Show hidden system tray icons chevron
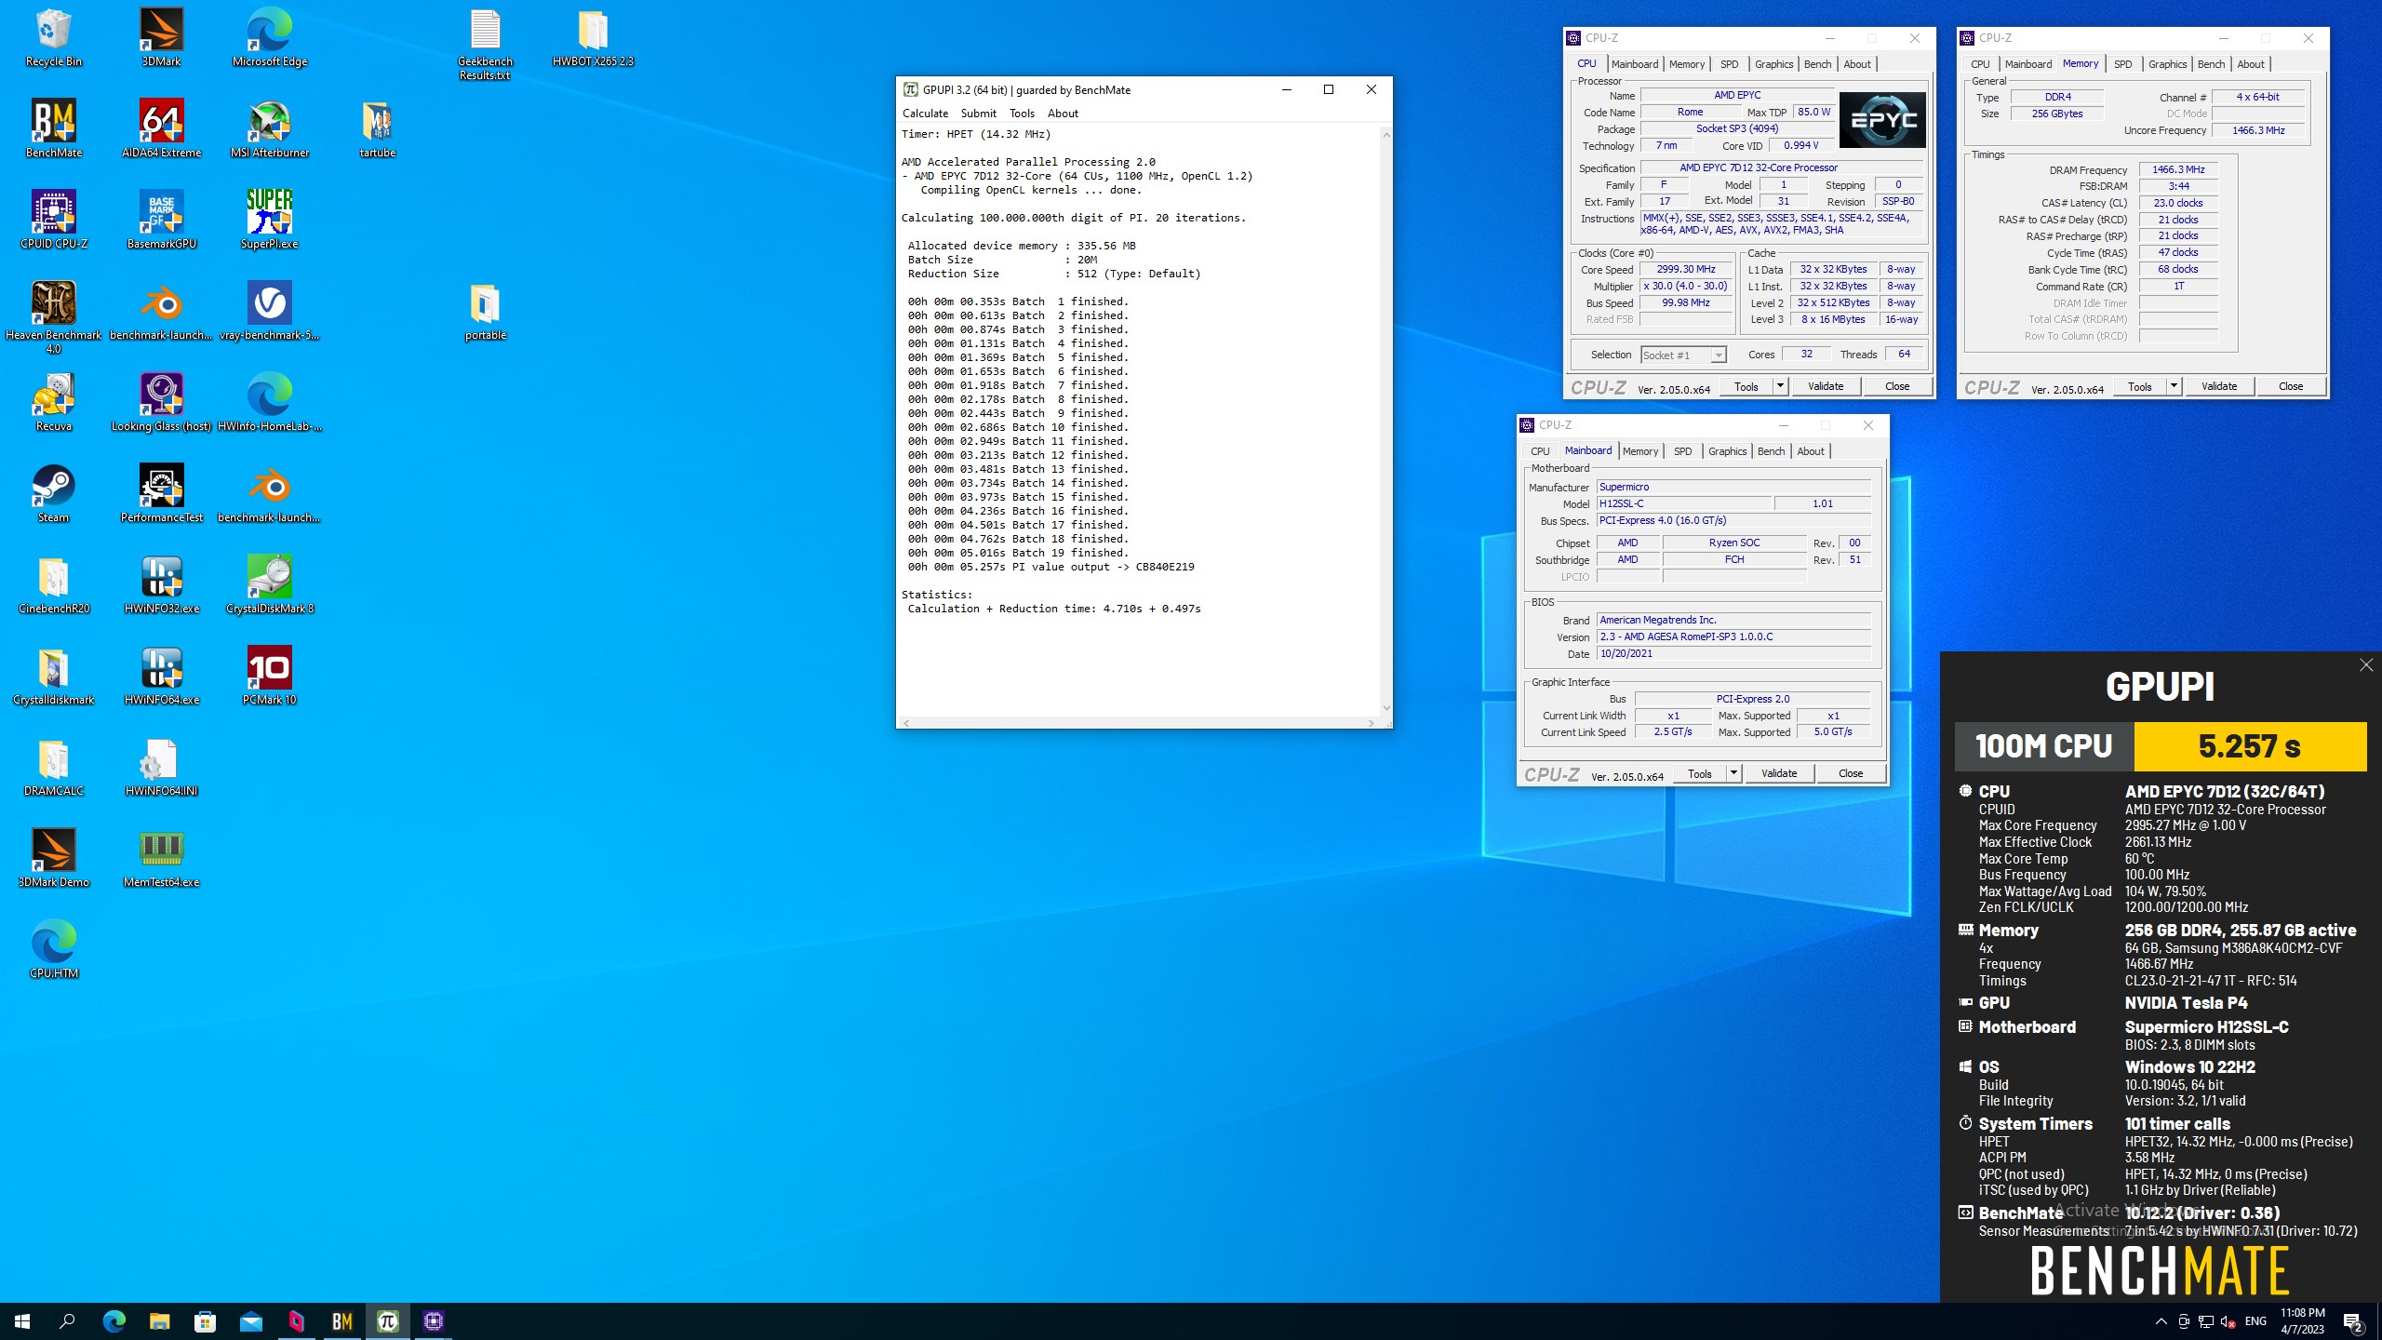Image resolution: width=2382 pixels, height=1340 pixels. coord(2161,1321)
